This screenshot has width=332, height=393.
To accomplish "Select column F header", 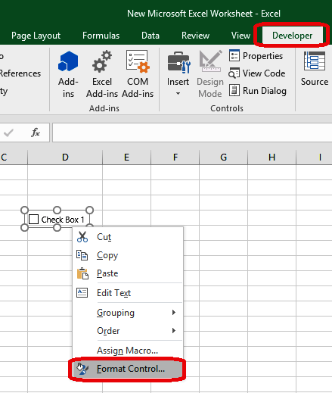I will click(175, 158).
